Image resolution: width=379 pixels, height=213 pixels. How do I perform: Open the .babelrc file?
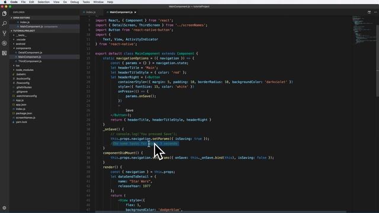tap(21, 75)
